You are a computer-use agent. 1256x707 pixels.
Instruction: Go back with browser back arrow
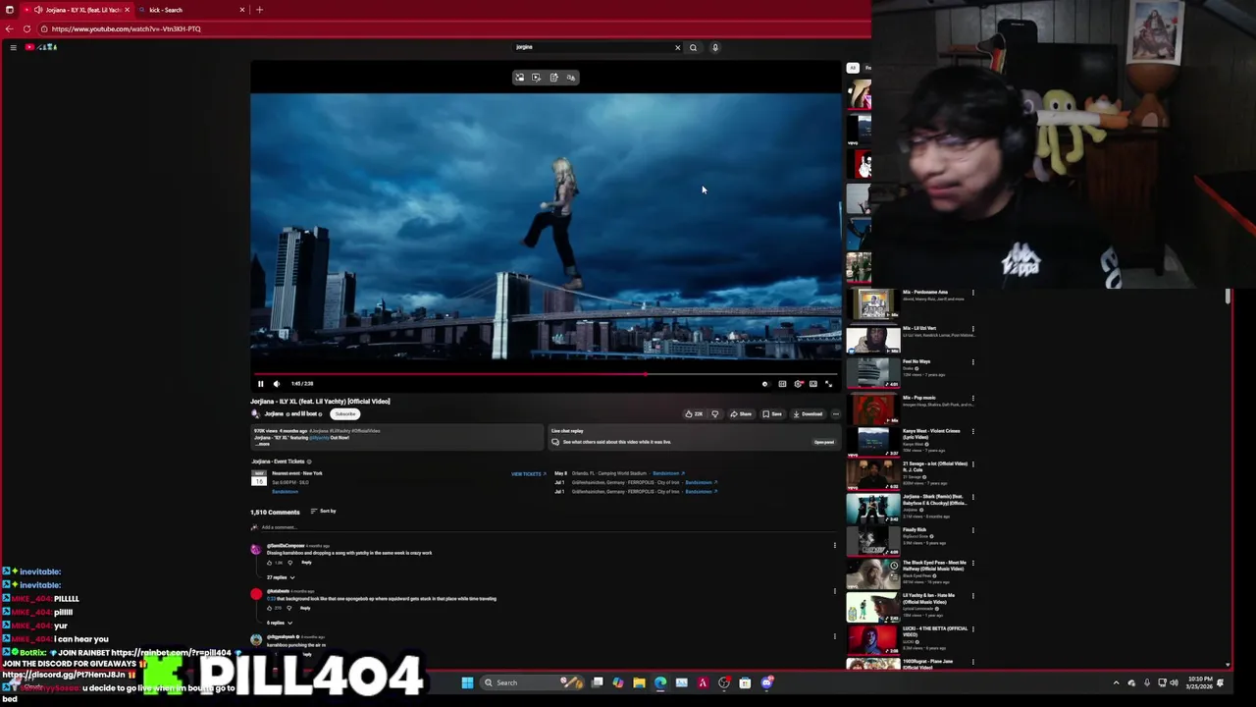click(10, 28)
